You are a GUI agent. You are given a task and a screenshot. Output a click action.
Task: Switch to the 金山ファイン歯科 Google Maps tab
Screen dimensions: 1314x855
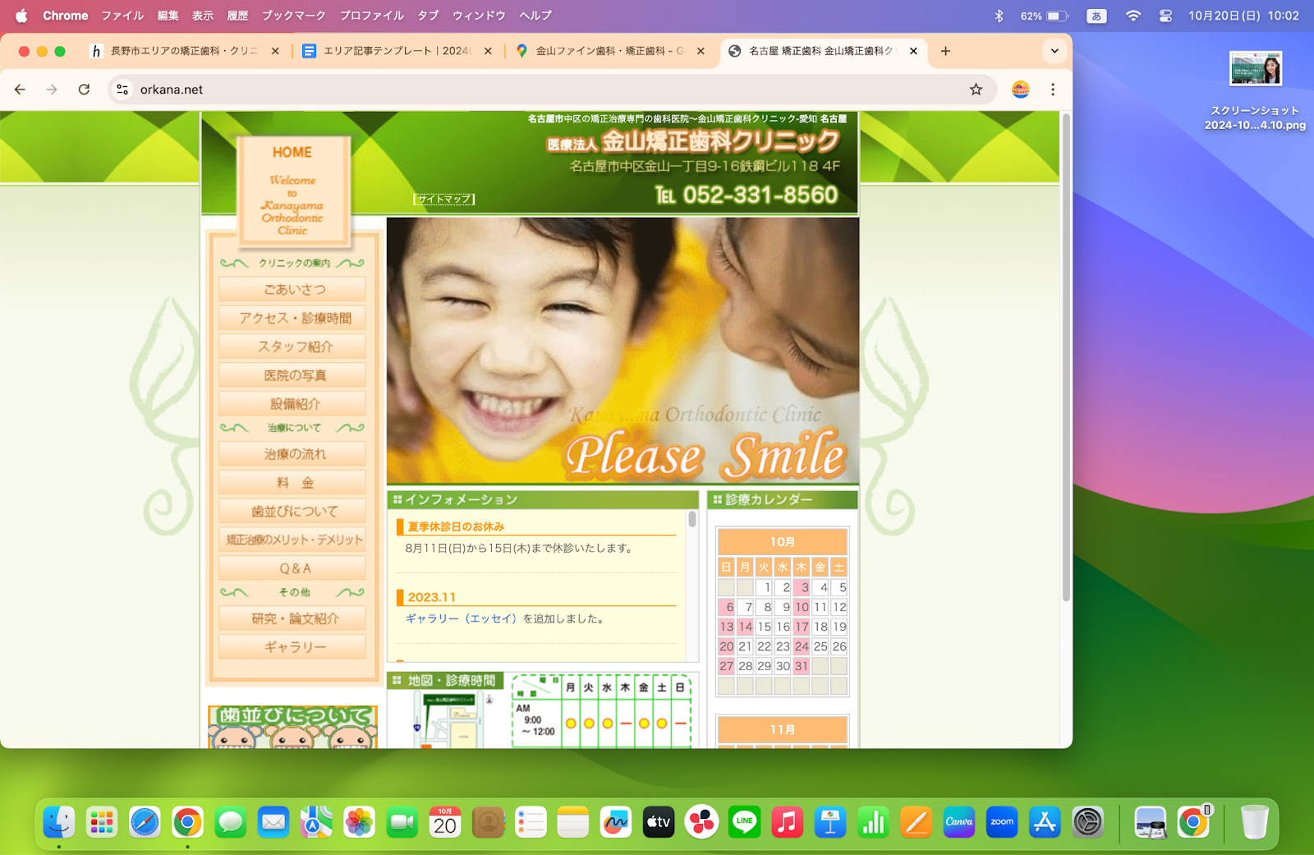[609, 51]
